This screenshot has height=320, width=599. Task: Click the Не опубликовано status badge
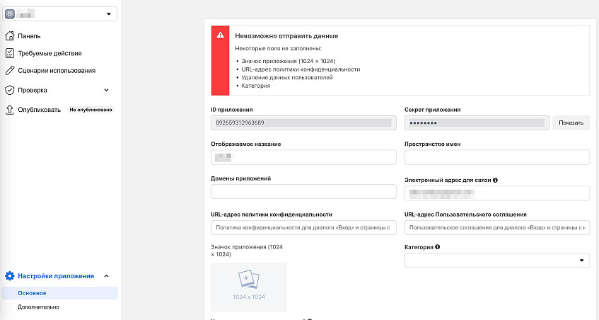pos(91,110)
